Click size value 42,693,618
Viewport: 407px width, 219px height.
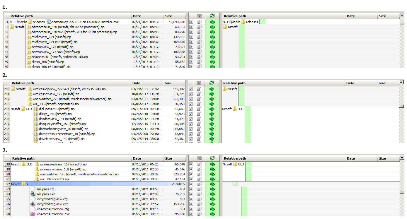tap(177, 22)
